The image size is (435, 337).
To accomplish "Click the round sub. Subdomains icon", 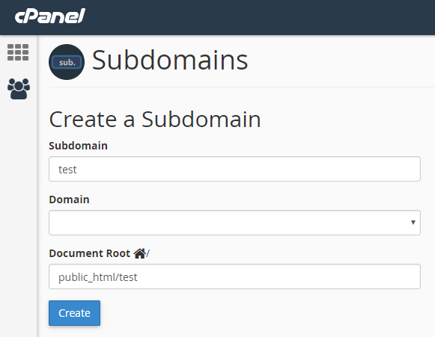I will click(x=67, y=62).
